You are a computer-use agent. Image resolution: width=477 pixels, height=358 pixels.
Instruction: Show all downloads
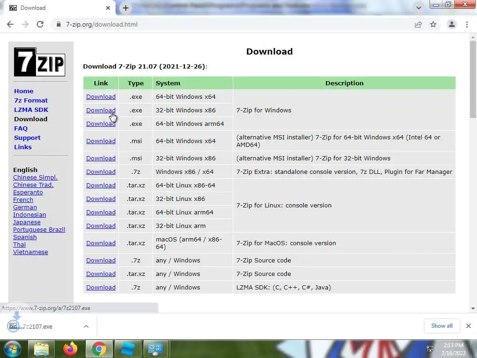point(442,326)
